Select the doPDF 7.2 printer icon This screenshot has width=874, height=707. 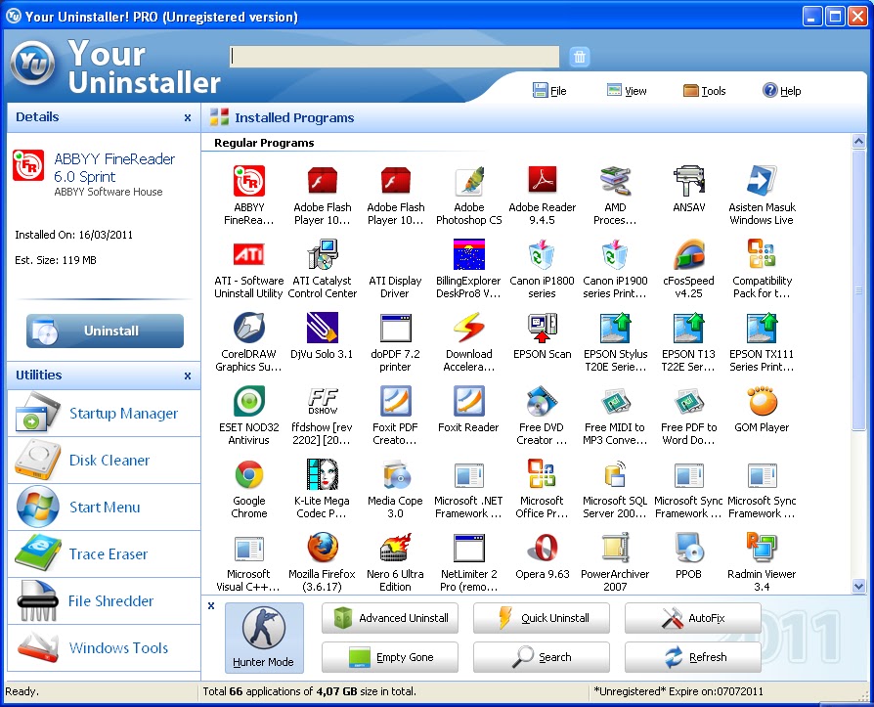(x=395, y=328)
